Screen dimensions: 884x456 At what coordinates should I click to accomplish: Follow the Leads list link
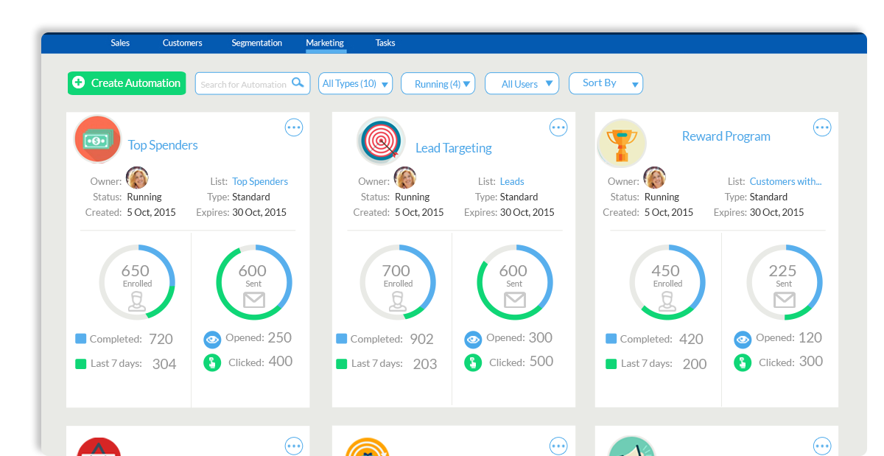point(512,181)
